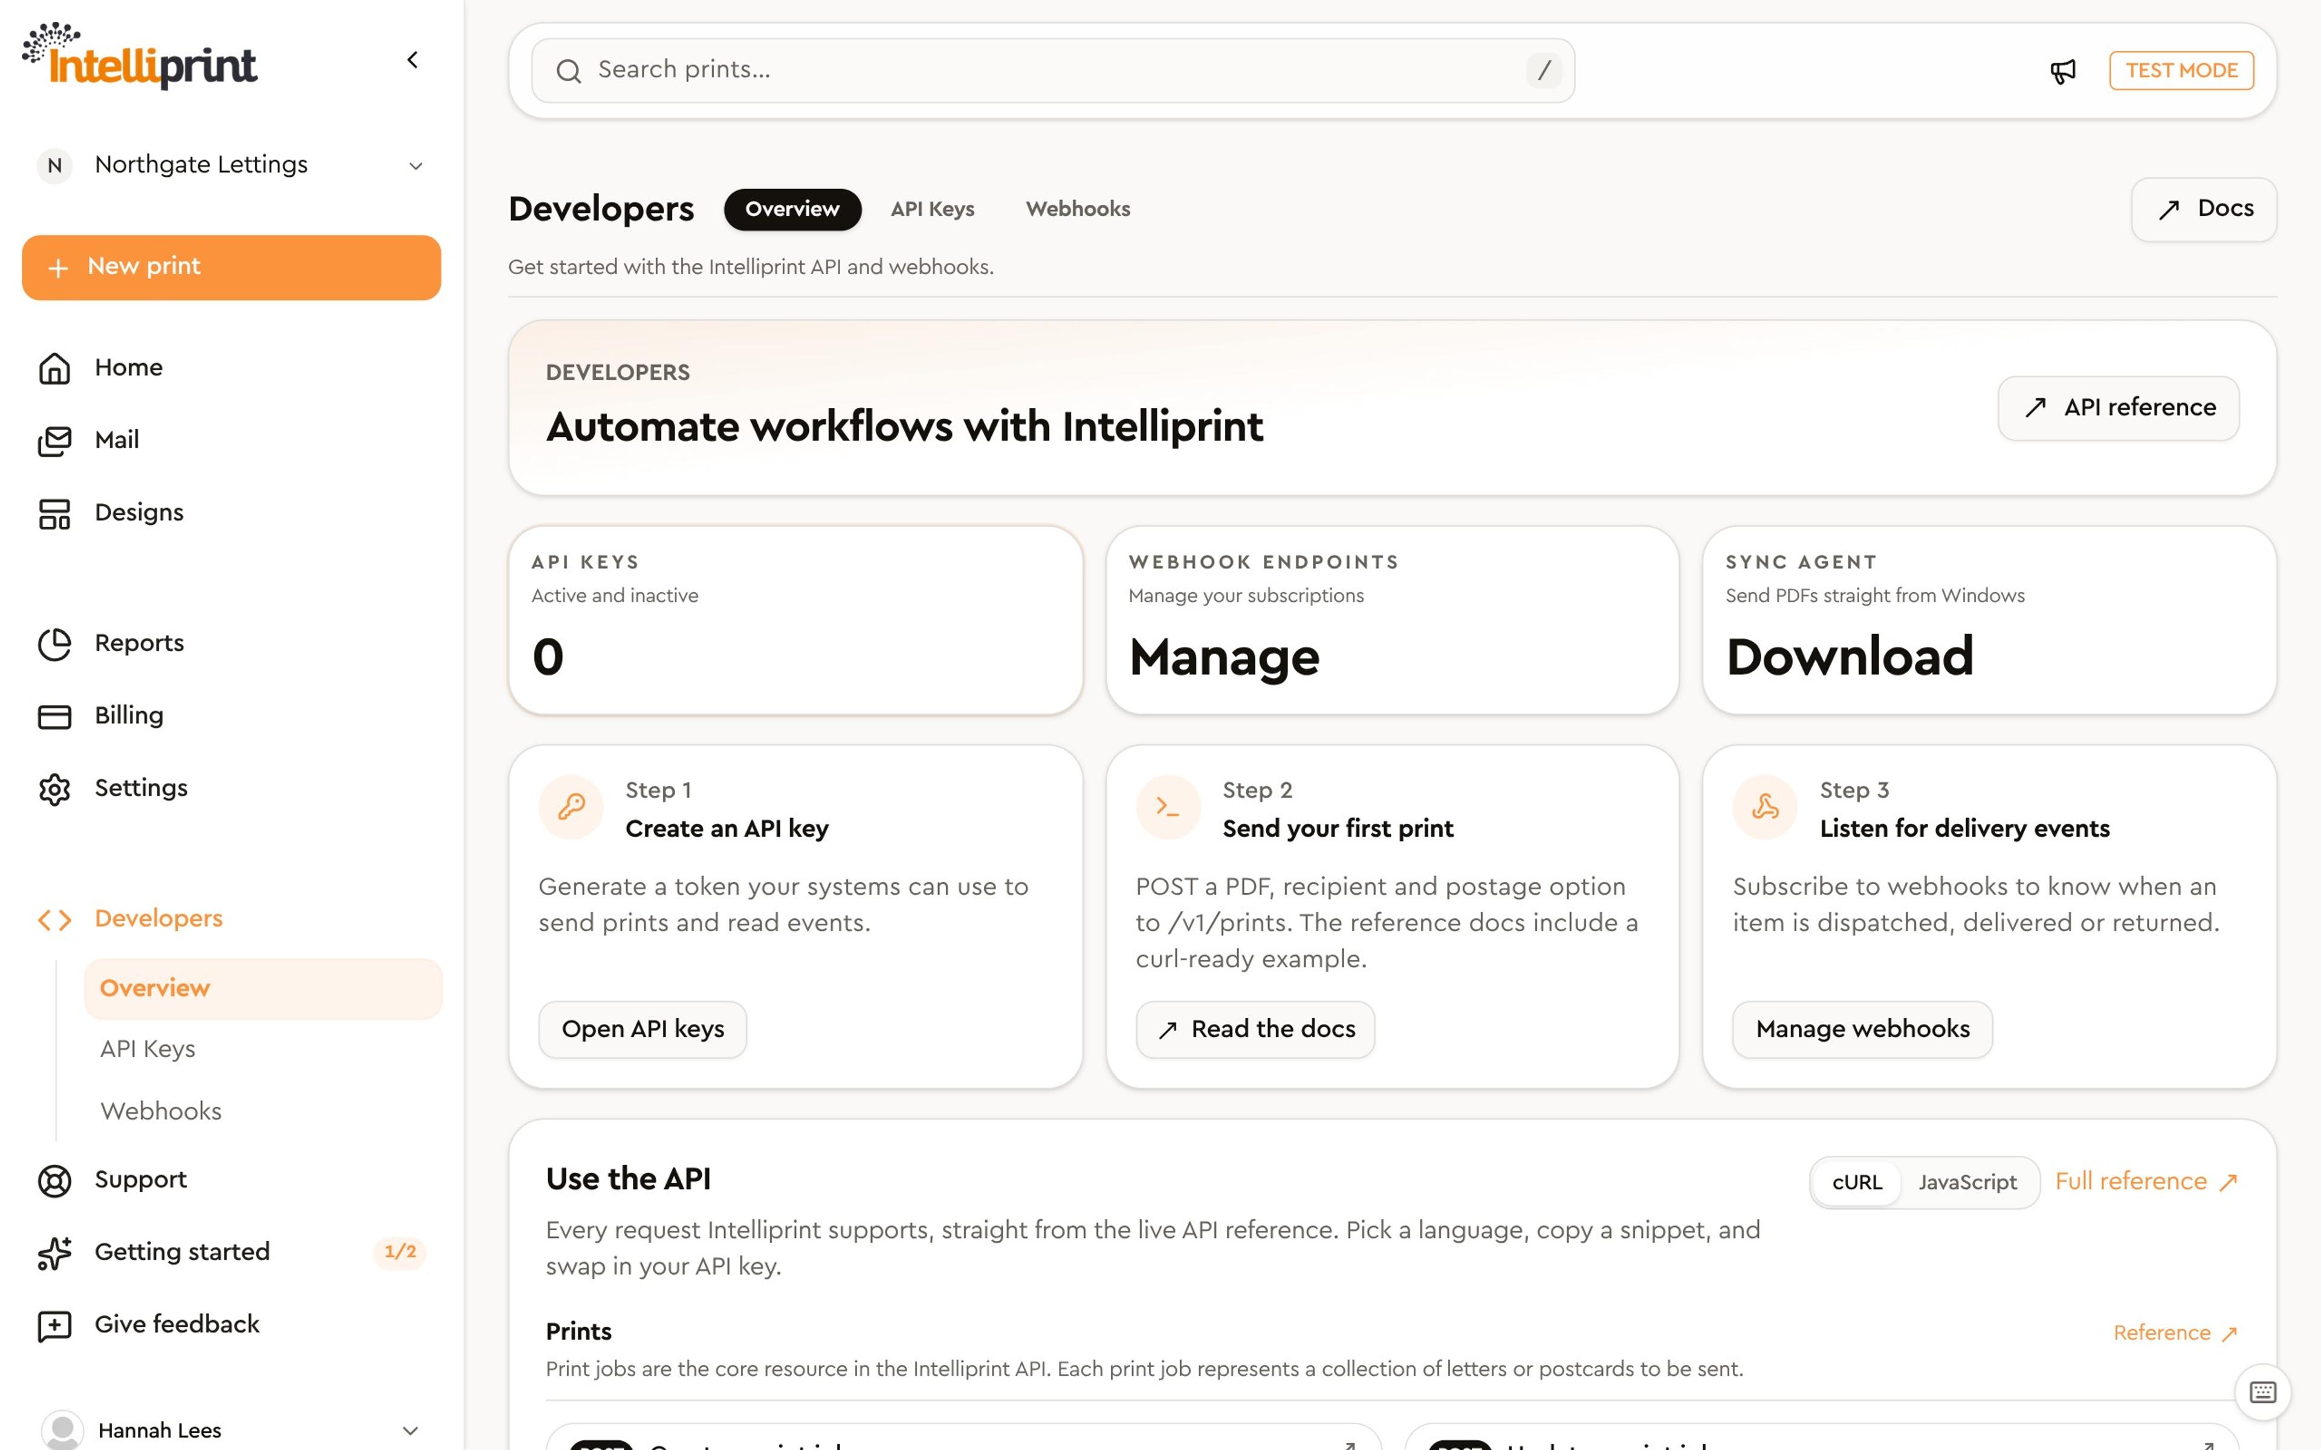Switch code snippets to cURL
Image resolution: width=2321 pixels, height=1450 pixels.
pos(1857,1182)
